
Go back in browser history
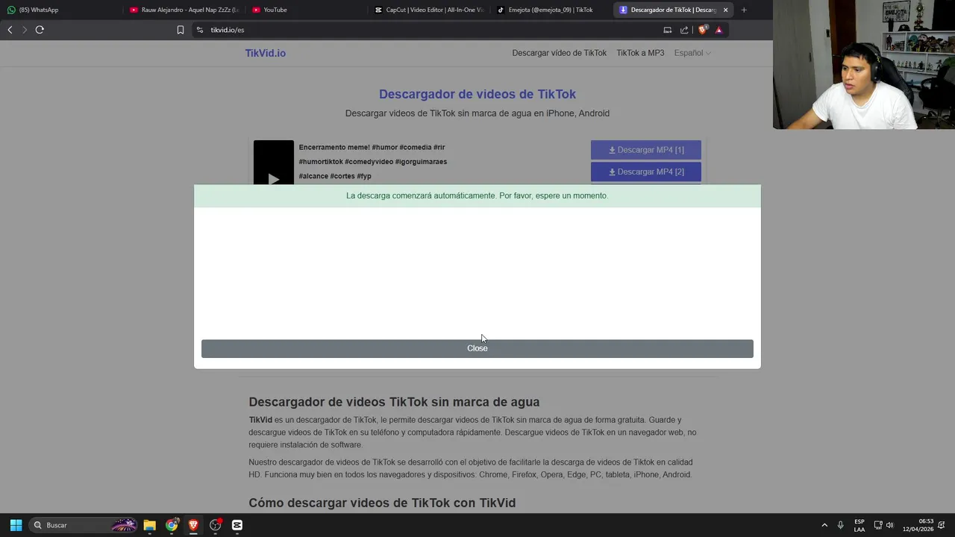(10, 30)
